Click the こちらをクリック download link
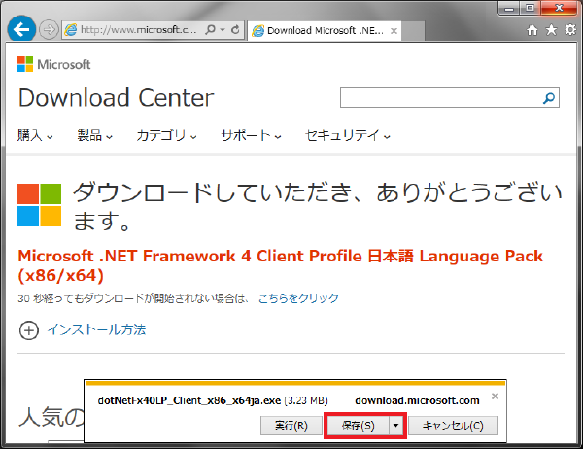This screenshot has height=449, width=583. click(298, 298)
